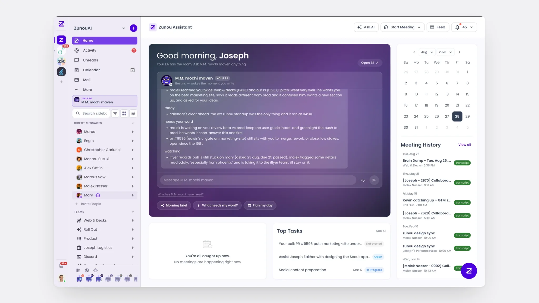Switch sidebar to grid view icon
The image size is (539, 303).
[124, 113]
